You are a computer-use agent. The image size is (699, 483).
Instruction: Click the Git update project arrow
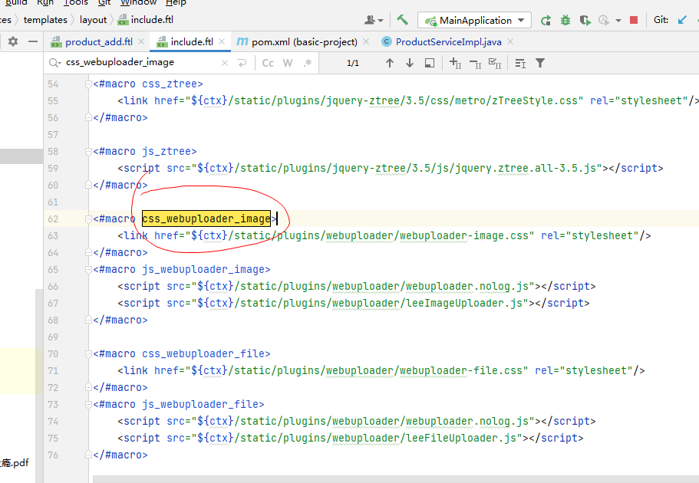pos(682,20)
